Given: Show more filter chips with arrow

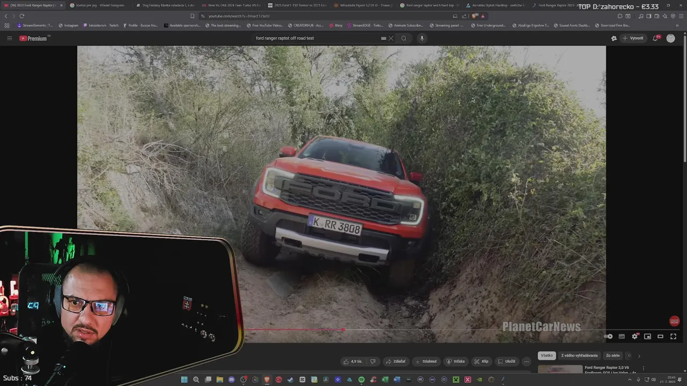Looking at the screenshot, I should click(x=639, y=355).
